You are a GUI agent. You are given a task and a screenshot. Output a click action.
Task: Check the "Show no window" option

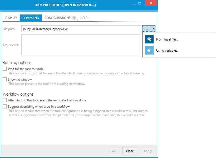(x=4, y=79)
